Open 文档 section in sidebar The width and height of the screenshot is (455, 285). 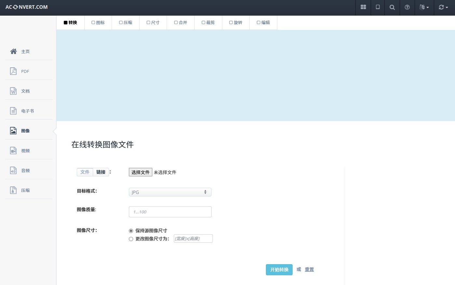(x=25, y=91)
